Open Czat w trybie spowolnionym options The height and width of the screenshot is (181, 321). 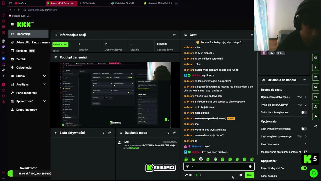[x=284, y=137]
